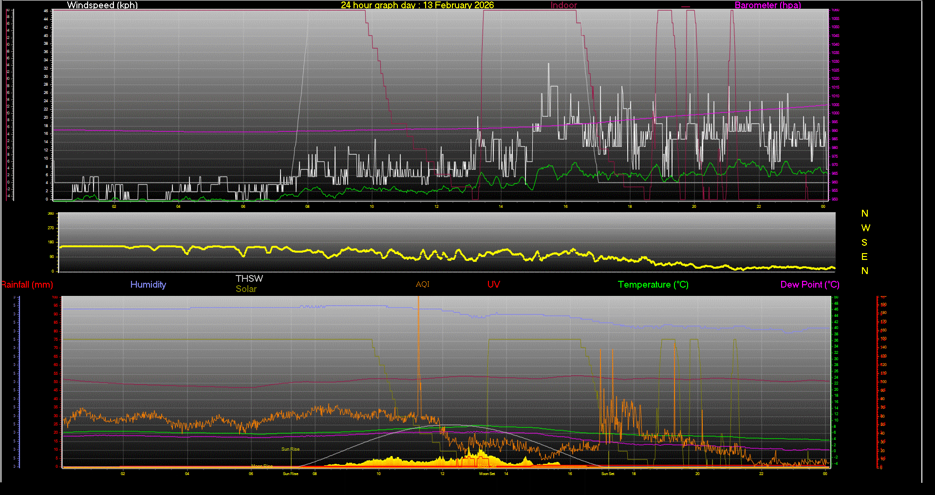Toggle the Temperature (°C) trace
This screenshot has height=495, width=935.
653,285
